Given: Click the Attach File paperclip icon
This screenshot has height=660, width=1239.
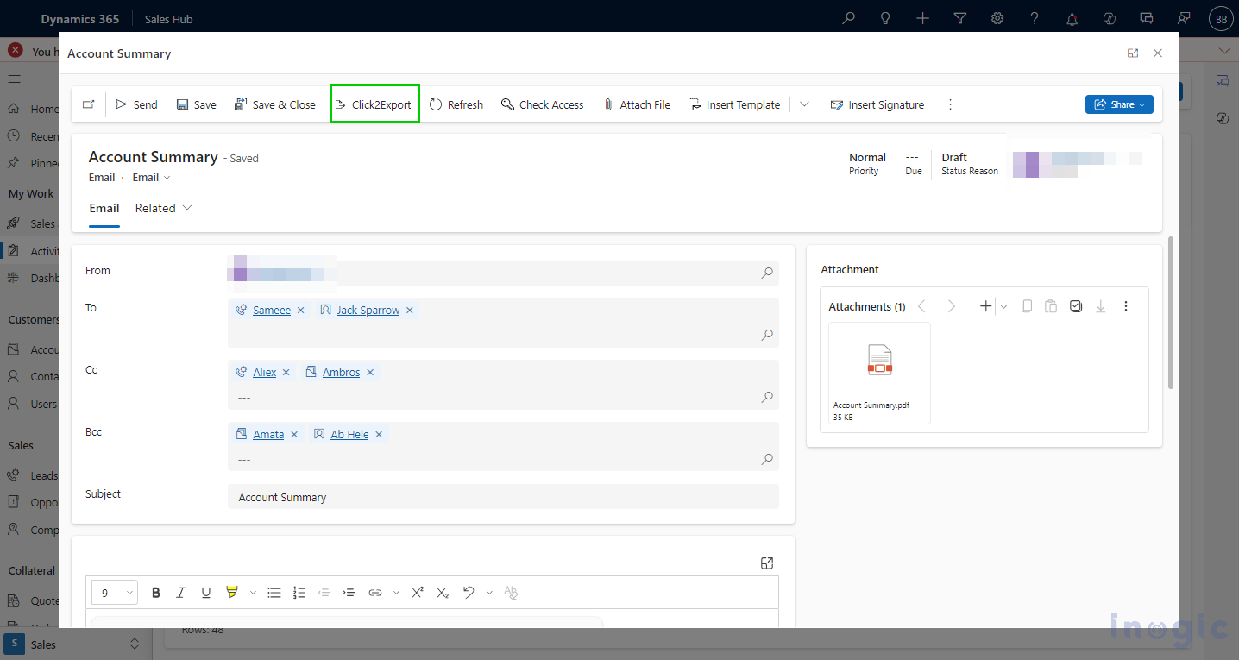Looking at the screenshot, I should (x=608, y=104).
